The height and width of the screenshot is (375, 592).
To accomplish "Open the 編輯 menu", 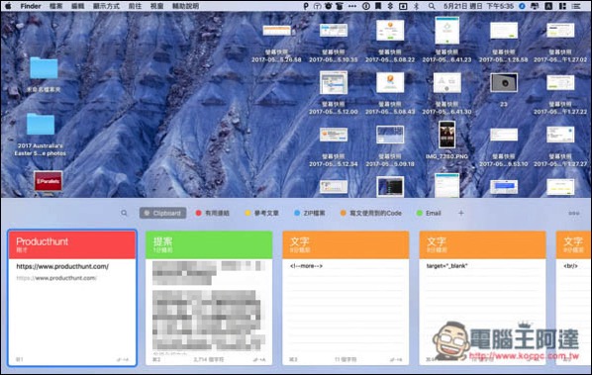I will pyautogui.click(x=78, y=6).
